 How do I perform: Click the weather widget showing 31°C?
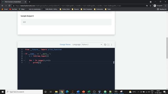132,92
